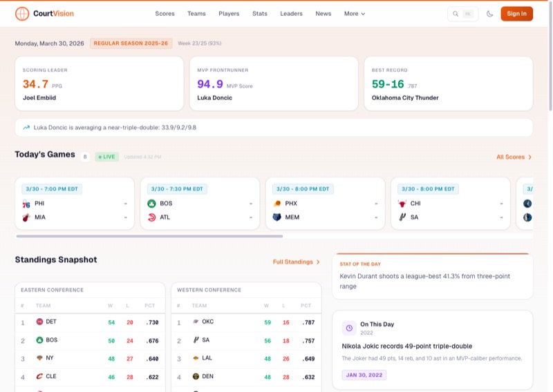The height and width of the screenshot is (392, 553).
Task: Click the Miami Heat logo icon
Action: click(x=26, y=217)
